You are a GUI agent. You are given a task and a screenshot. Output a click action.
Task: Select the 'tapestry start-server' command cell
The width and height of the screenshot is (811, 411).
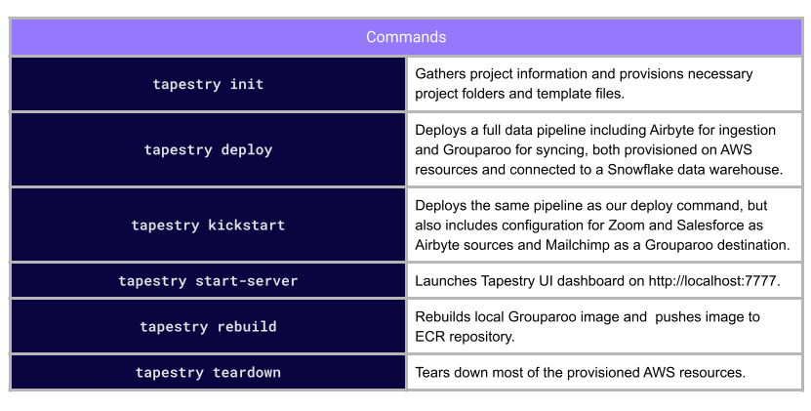point(209,280)
